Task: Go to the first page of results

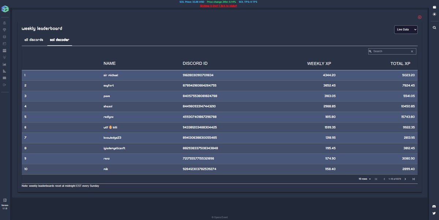Action: [x=376, y=179]
